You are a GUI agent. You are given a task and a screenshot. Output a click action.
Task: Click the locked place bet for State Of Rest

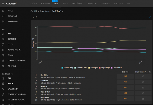(143, 93)
